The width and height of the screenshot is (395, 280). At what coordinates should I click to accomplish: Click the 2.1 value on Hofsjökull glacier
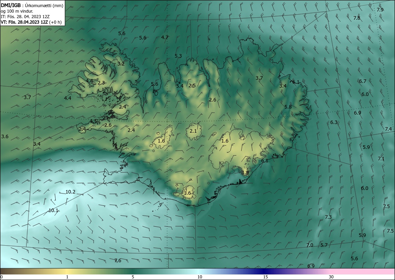[193, 131]
